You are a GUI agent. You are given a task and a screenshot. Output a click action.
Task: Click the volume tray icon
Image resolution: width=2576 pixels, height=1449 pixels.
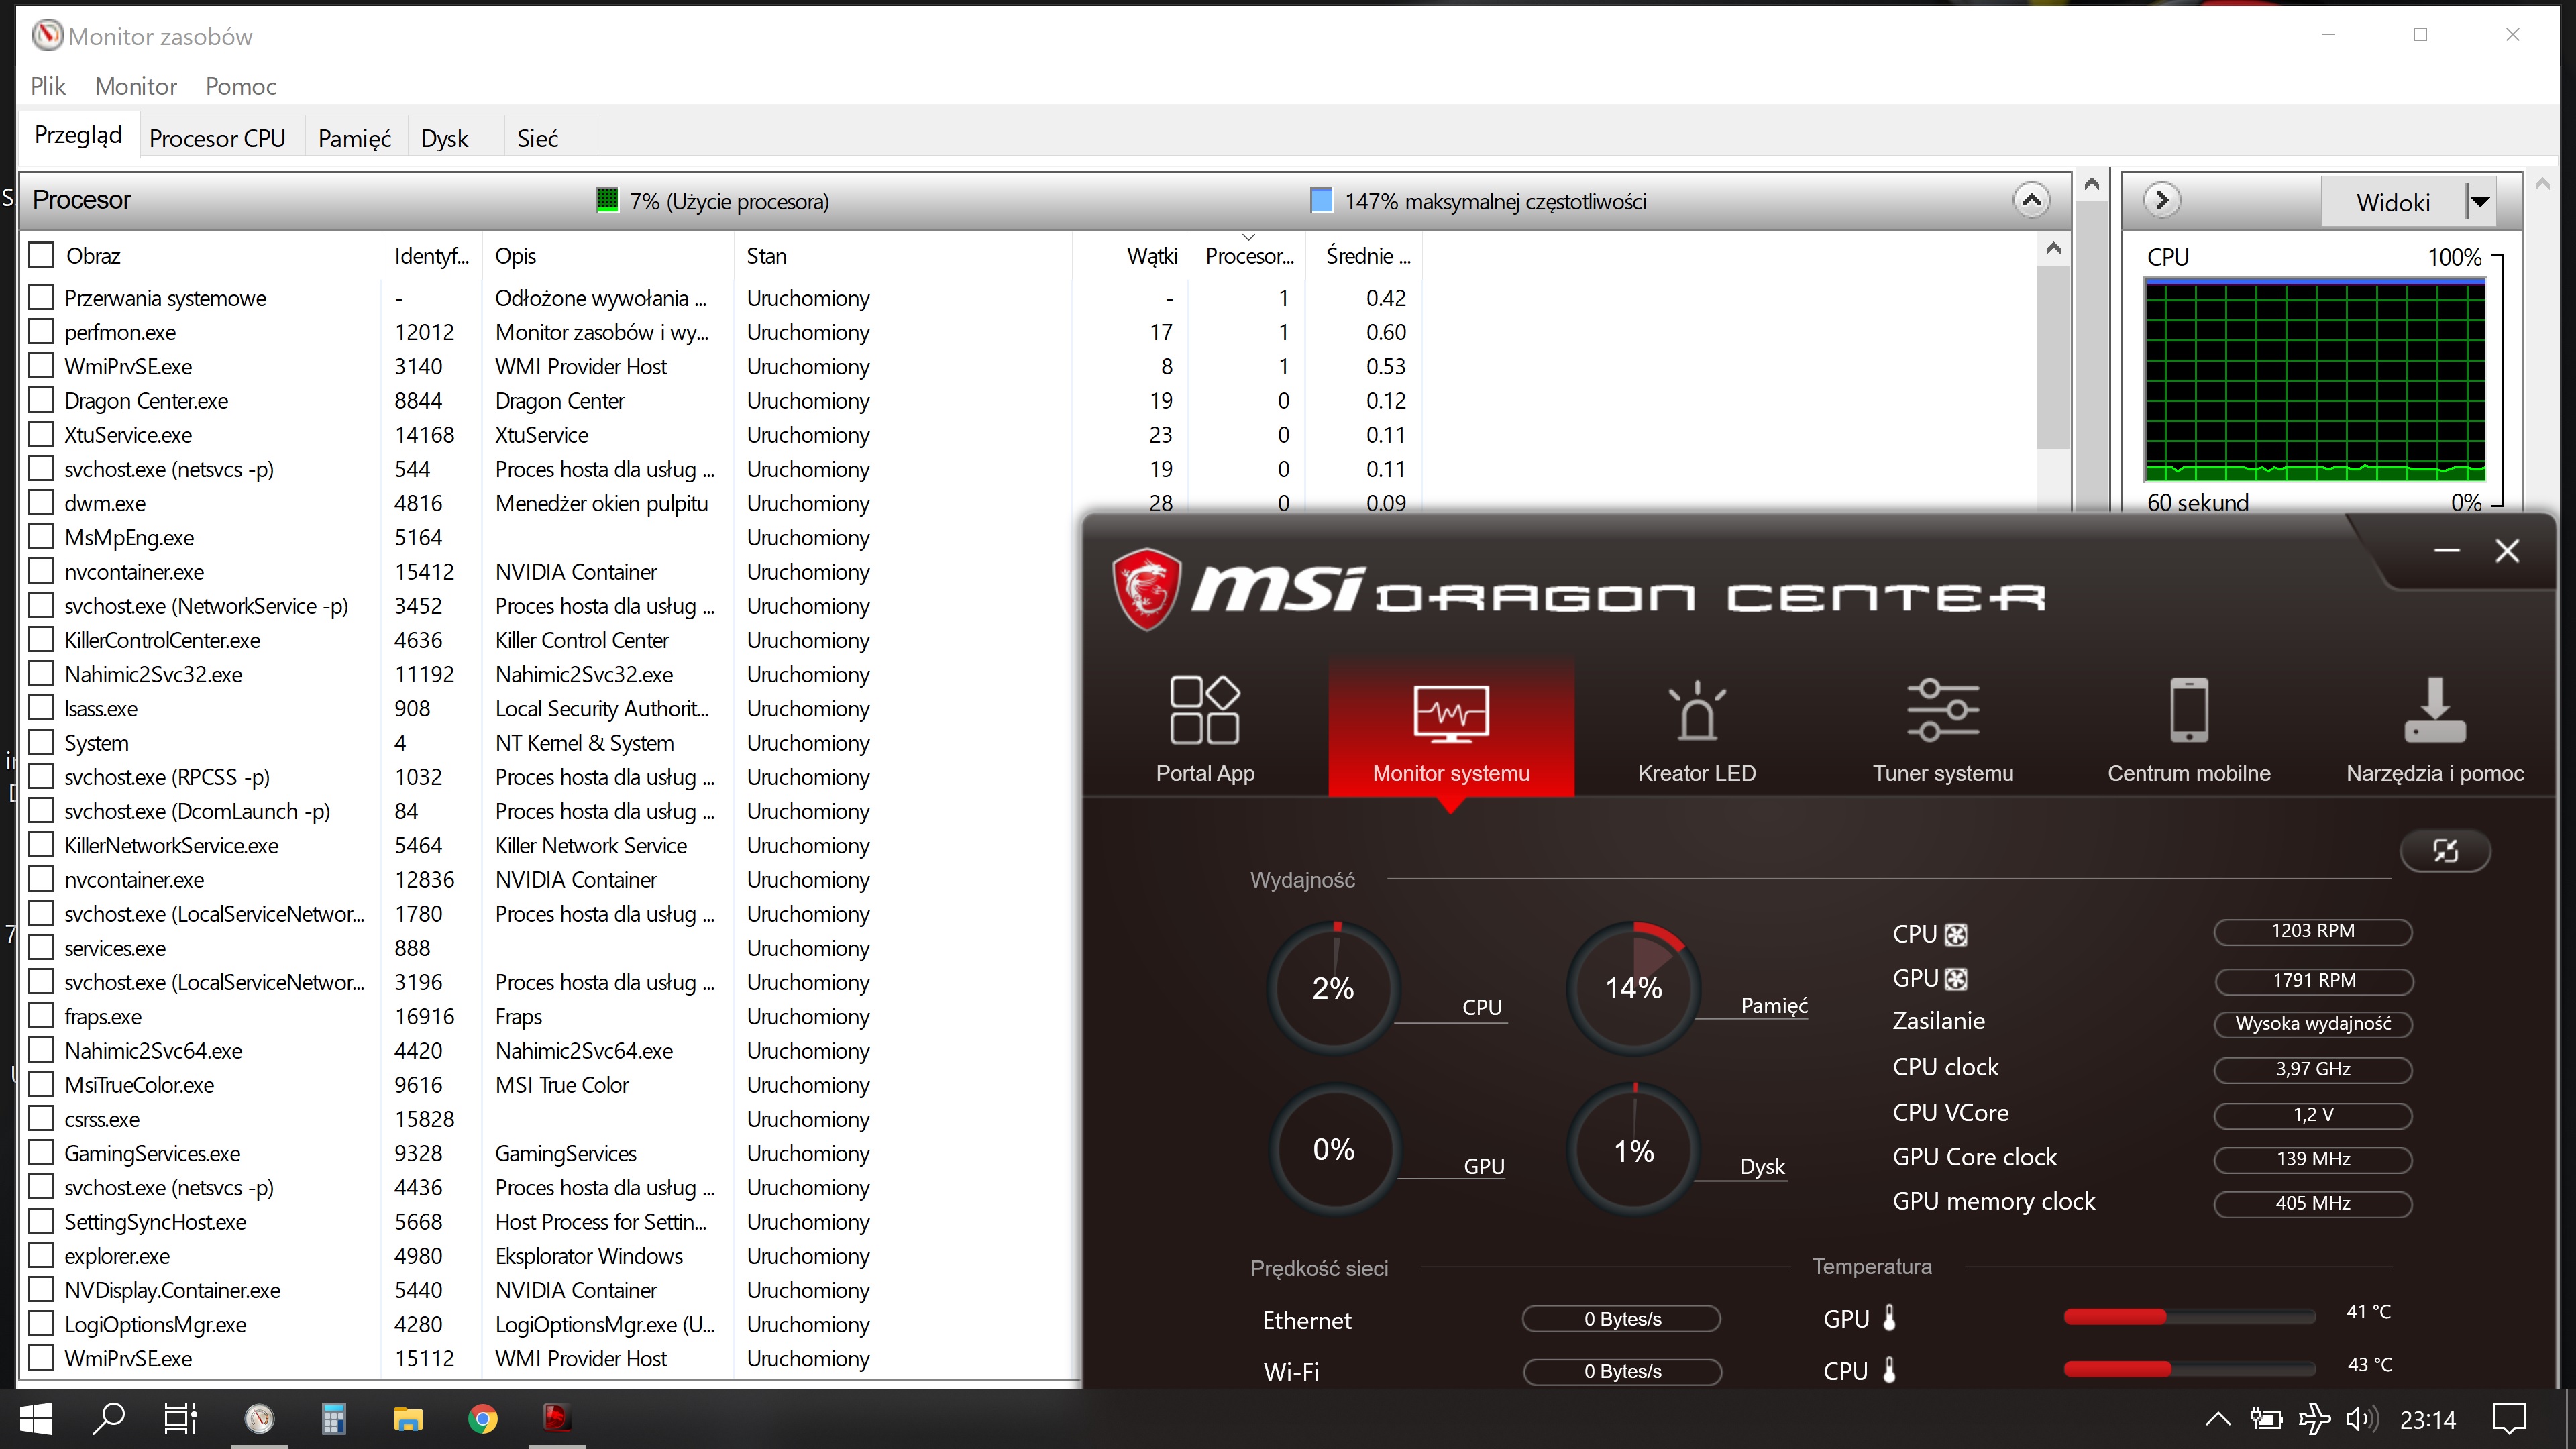coord(2362,1419)
